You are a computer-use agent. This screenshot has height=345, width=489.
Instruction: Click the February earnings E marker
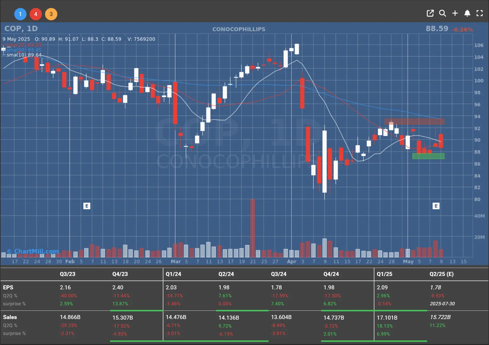pos(87,206)
